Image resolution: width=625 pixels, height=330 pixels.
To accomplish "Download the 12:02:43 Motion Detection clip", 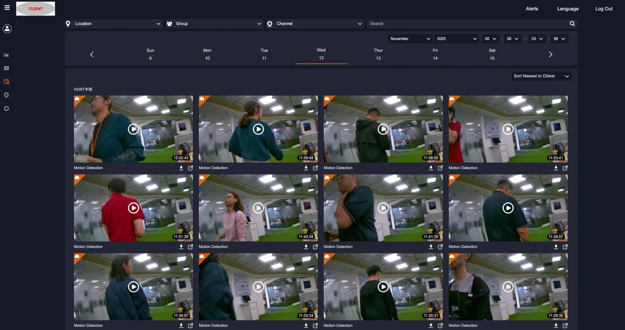I will point(181,168).
